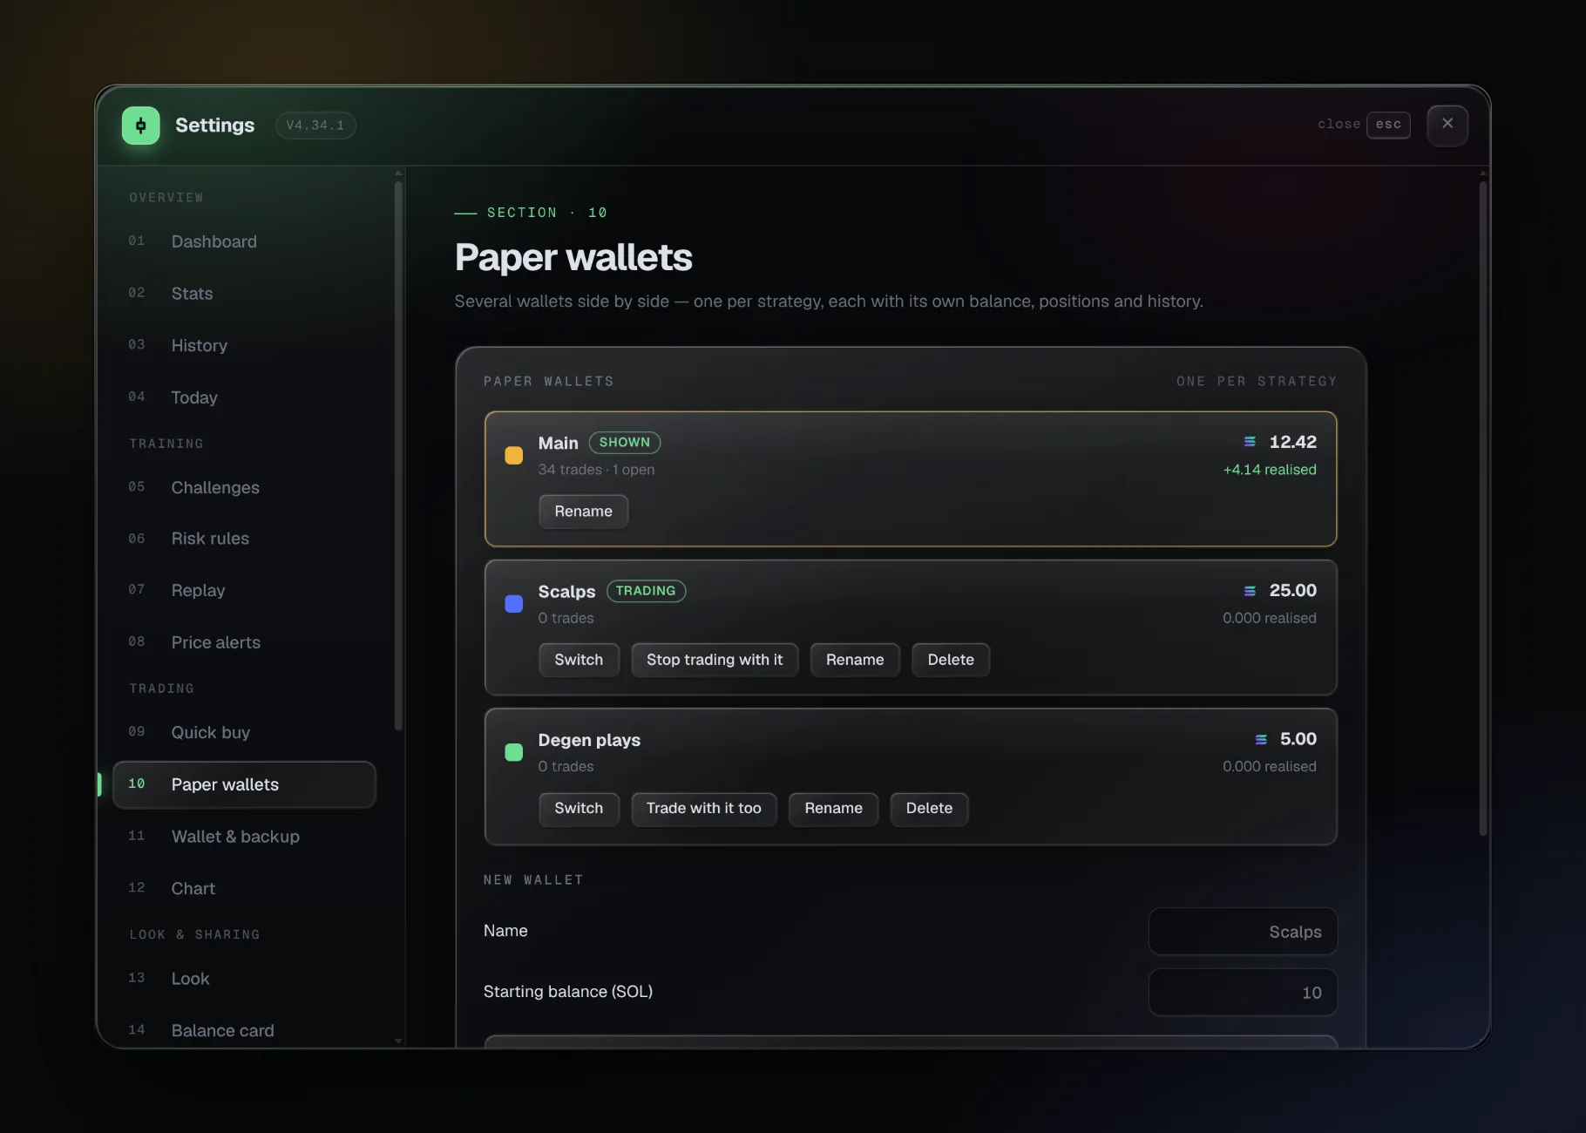Open Look section in the sidebar
The image size is (1586, 1133).
tap(244, 979)
